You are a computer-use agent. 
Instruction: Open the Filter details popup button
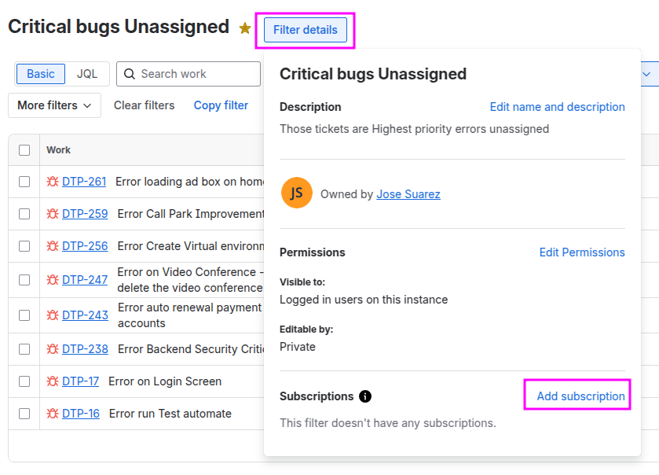pos(306,30)
